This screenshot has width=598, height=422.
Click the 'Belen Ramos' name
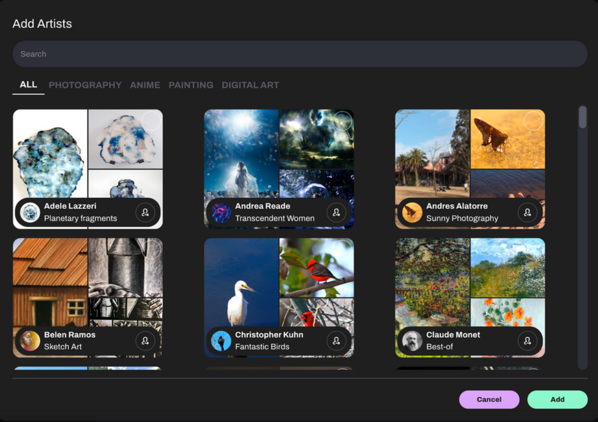[x=70, y=335]
